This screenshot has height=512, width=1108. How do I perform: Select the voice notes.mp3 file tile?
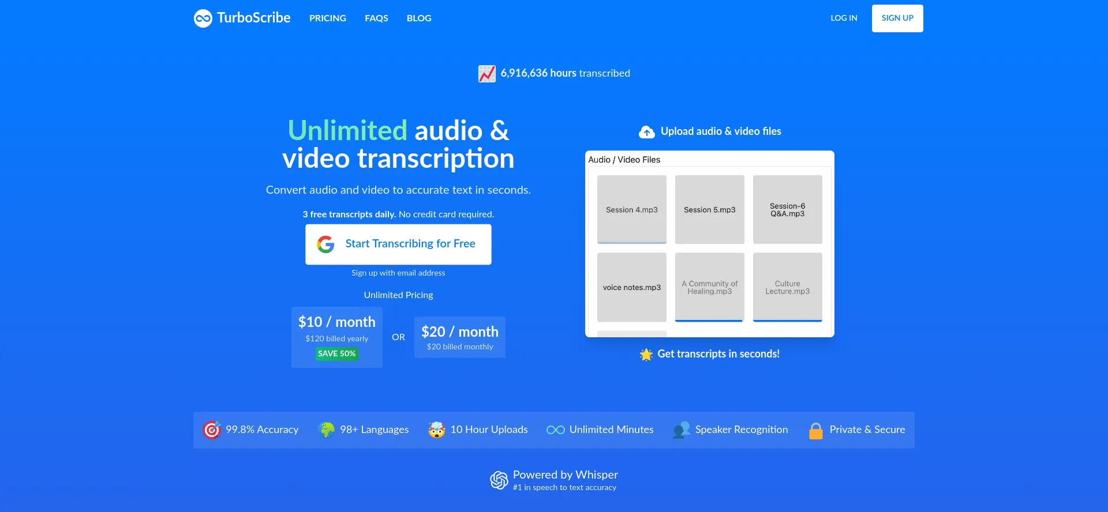click(632, 287)
